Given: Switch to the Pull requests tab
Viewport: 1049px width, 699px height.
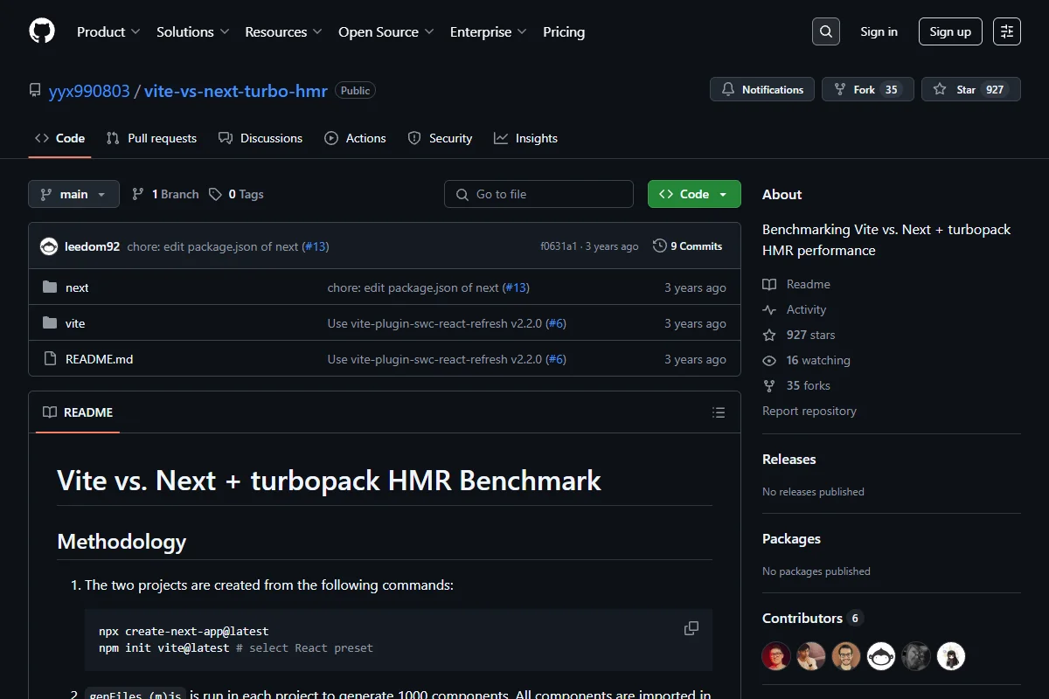Looking at the screenshot, I should 151,138.
